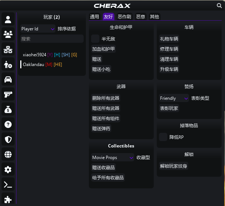
Task: Click the 修理车辆 button
Action: [169, 49]
